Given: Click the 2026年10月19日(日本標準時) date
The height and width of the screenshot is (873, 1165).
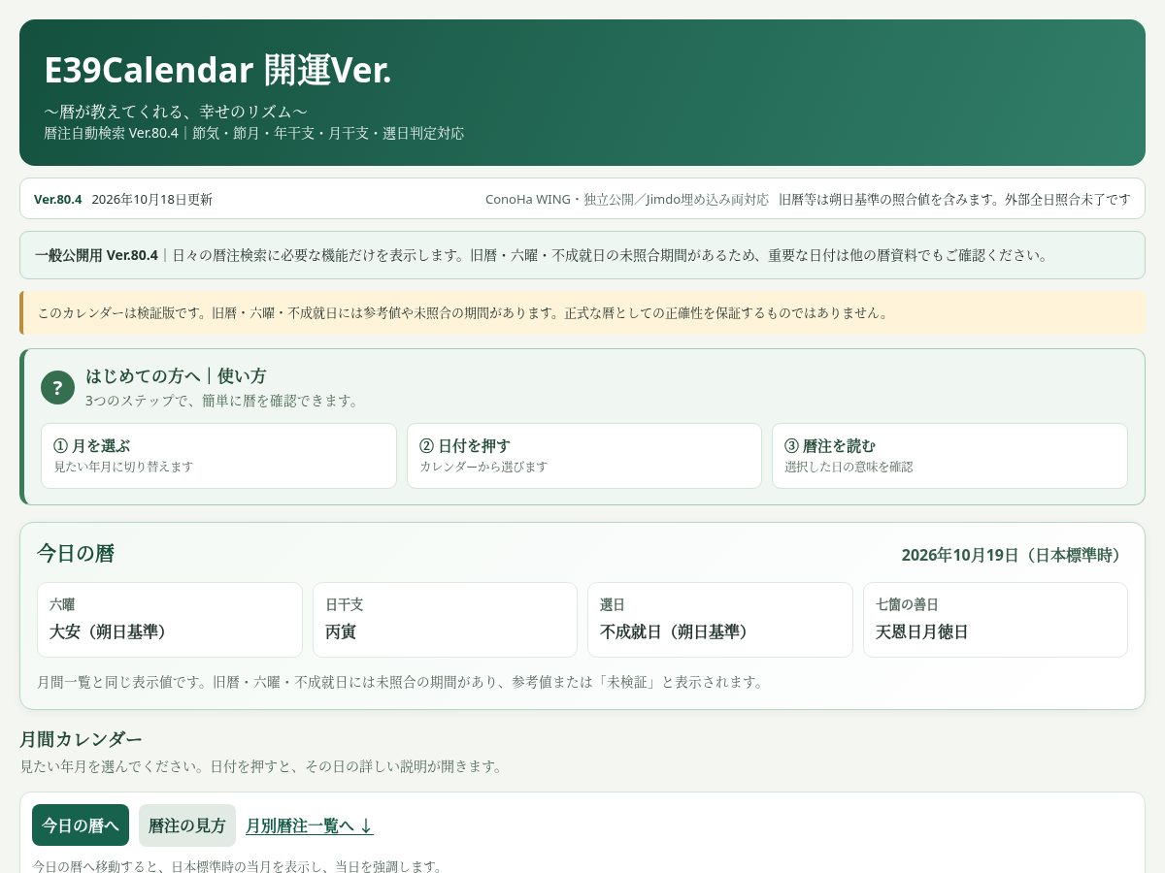Looking at the screenshot, I should 1015,555.
